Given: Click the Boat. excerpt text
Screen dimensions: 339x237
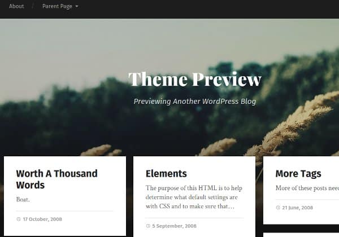Looking at the screenshot, I should click(x=23, y=199).
